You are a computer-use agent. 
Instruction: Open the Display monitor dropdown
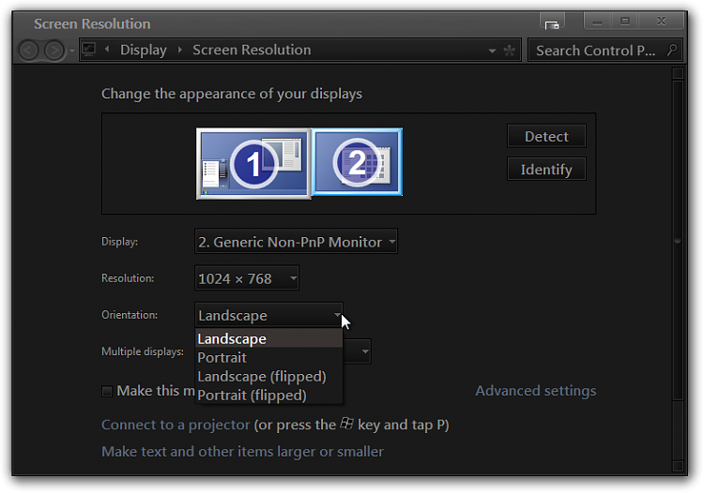coord(296,242)
